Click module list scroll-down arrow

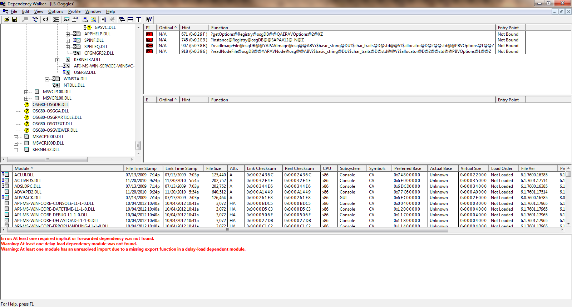click(x=568, y=224)
